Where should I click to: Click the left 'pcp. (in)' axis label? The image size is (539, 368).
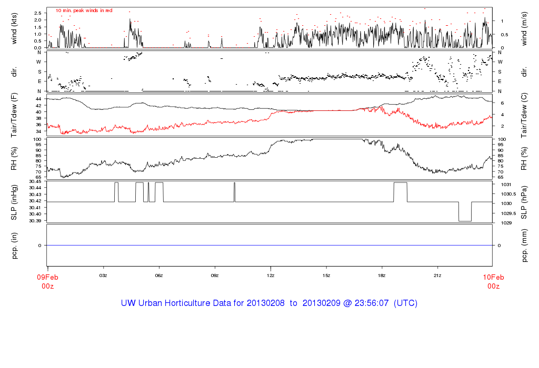pos(14,246)
